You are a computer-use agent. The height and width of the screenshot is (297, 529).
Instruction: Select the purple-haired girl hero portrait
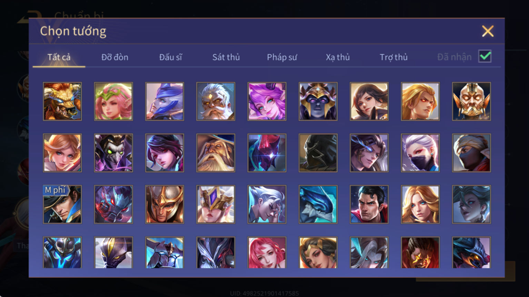[267, 101]
